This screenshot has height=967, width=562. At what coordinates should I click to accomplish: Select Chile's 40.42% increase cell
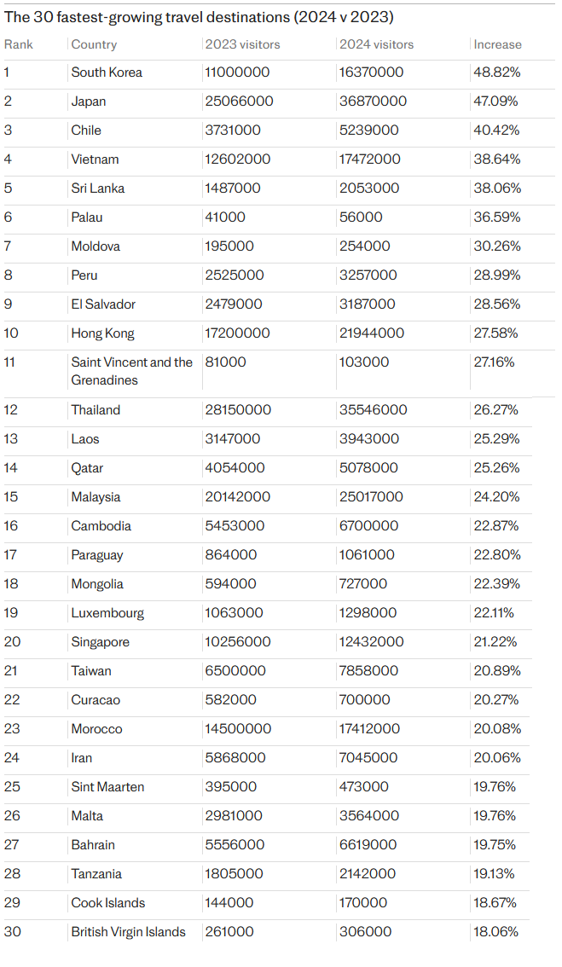496,130
